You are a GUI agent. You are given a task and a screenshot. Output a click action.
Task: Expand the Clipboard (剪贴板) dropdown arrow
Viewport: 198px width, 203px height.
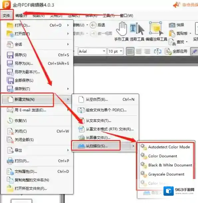(x=190, y=33)
